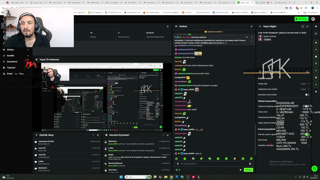Expand the Denetim Eylemleri panel fullscreen
Image resolution: width=320 pixels, height=180 pixels.
168,135
